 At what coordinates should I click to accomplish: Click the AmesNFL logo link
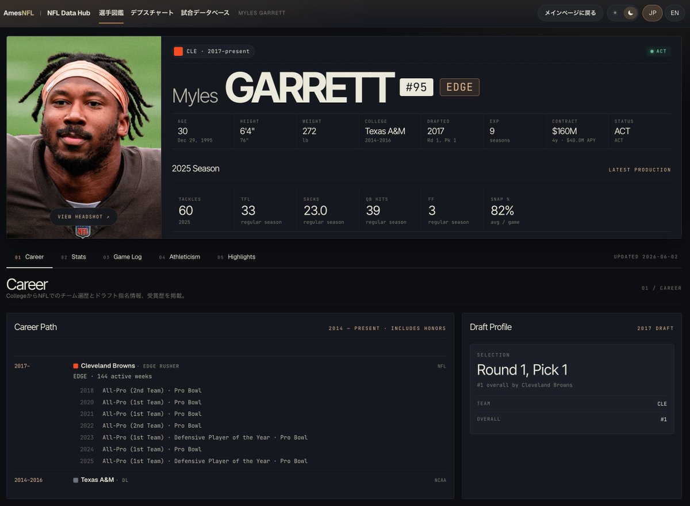pos(18,13)
